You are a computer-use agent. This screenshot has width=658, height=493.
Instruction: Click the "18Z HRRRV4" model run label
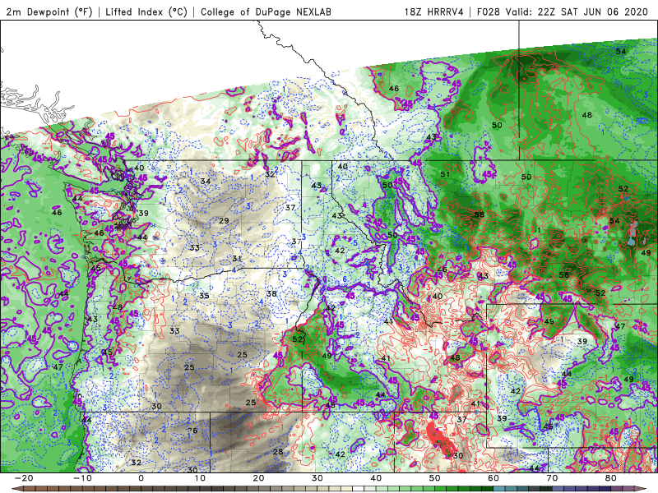coord(433,12)
